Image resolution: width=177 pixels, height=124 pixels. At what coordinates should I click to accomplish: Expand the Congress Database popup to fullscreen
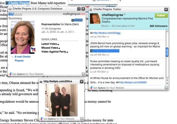coord(79,9)
